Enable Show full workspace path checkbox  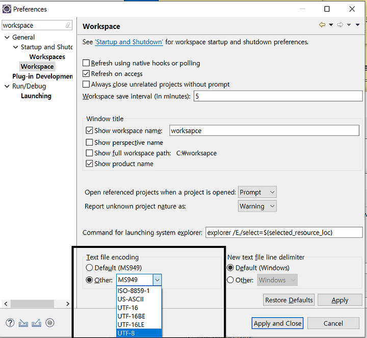coord(89,153)
